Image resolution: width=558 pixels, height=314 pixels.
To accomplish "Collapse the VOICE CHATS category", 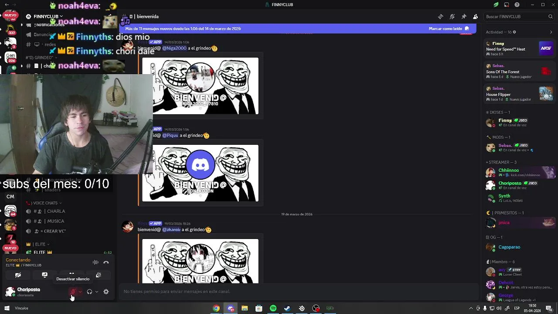I will pos(44,203).
